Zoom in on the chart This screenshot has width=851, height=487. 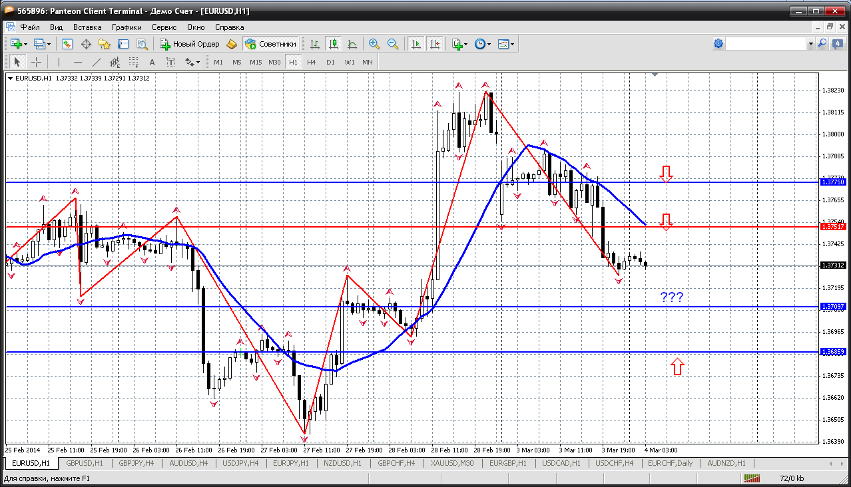(374, 44)
